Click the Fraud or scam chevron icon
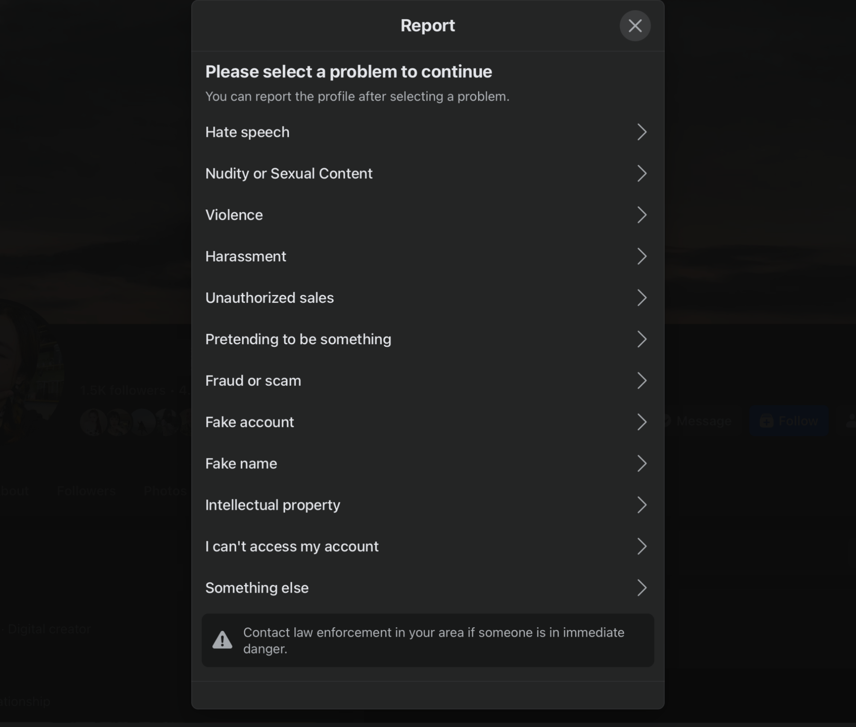Viewport: 856px width, 727px height. click(642, 381)
